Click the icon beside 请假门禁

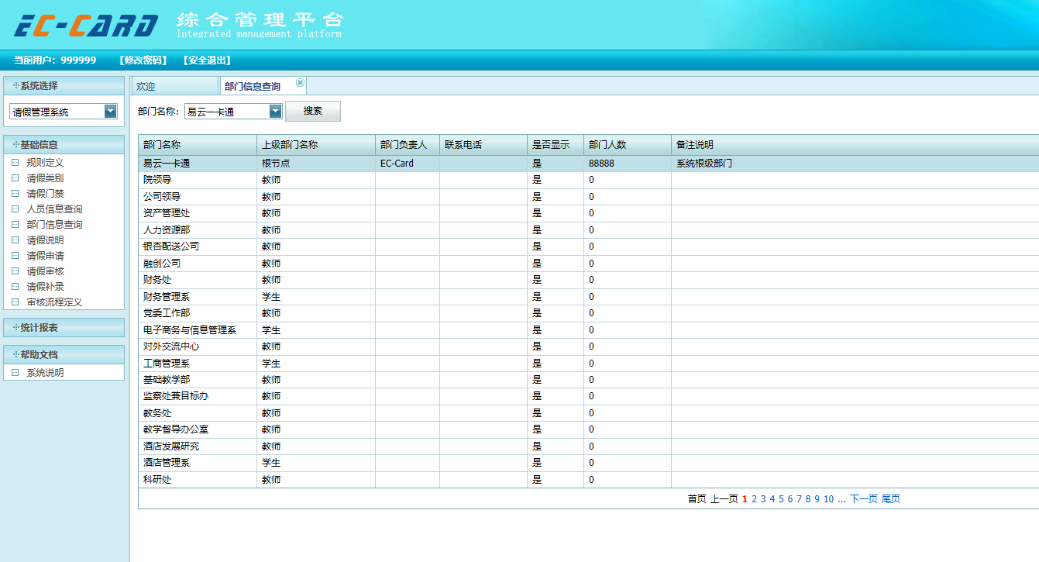coord(15,194)
